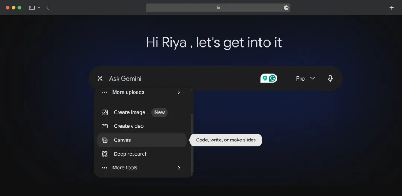Close the tools menu with X icon

100,78
